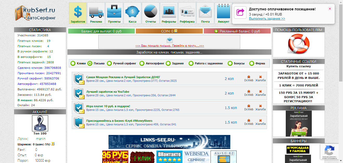
Task: Click the Купить ссылку link
Action: tap(298, 66)
